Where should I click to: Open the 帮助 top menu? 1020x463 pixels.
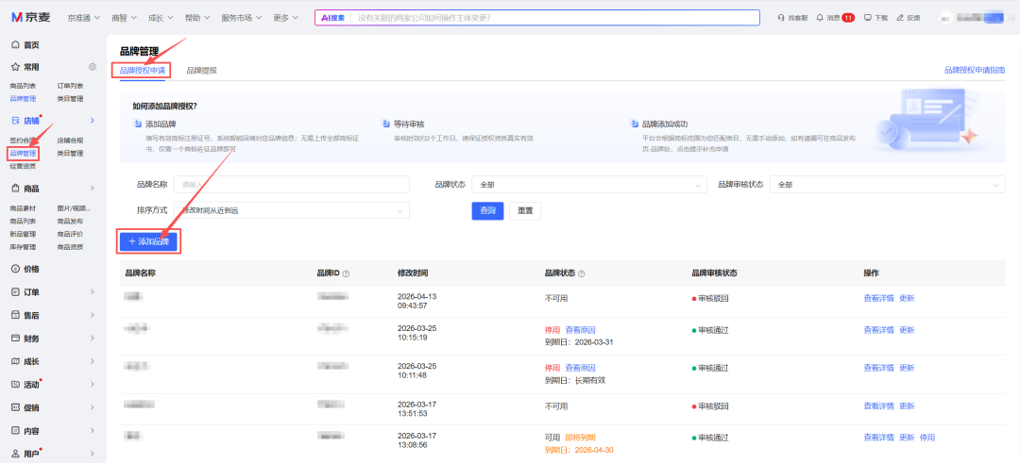click(x=197, y=18)
